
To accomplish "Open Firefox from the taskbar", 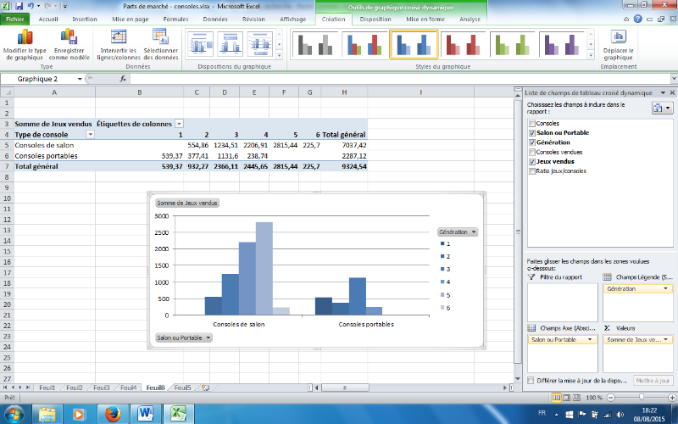I will (113, 413).
